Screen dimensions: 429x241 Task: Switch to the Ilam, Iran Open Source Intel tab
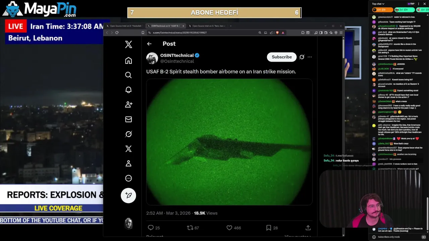coord(208,26)
